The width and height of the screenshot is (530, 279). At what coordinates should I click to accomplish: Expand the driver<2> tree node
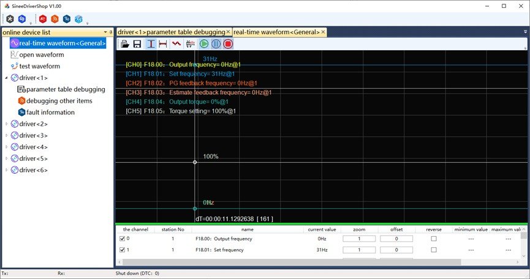pyautogui.click(x=7, y=124)
